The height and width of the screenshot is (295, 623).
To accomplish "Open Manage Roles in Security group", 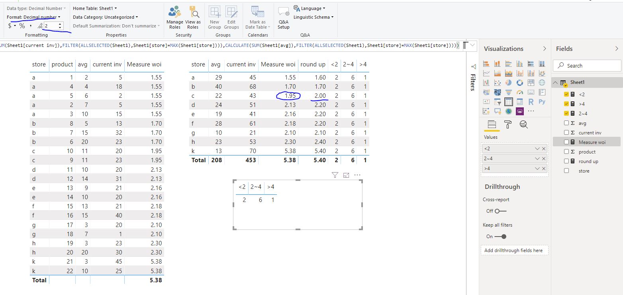I will (174, 17).
